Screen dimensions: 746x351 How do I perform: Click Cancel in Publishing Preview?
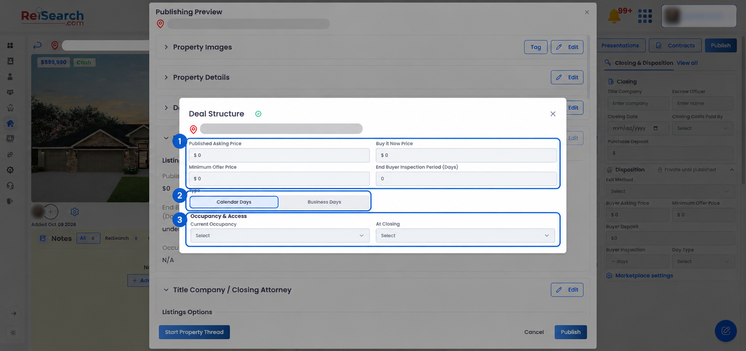click(534, 332)
